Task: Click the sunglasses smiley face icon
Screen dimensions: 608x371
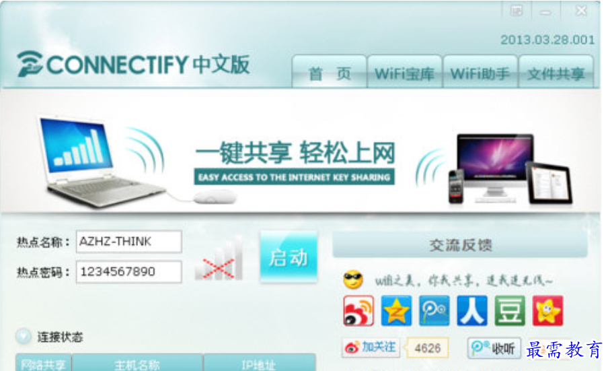Action: point(353,279)
